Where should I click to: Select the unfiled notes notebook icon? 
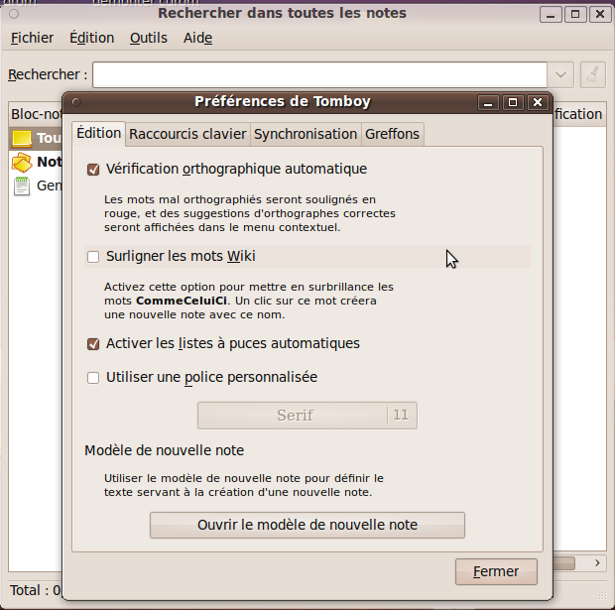22,163
